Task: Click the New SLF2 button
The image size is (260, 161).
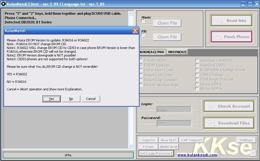Action: click(168, 140)
